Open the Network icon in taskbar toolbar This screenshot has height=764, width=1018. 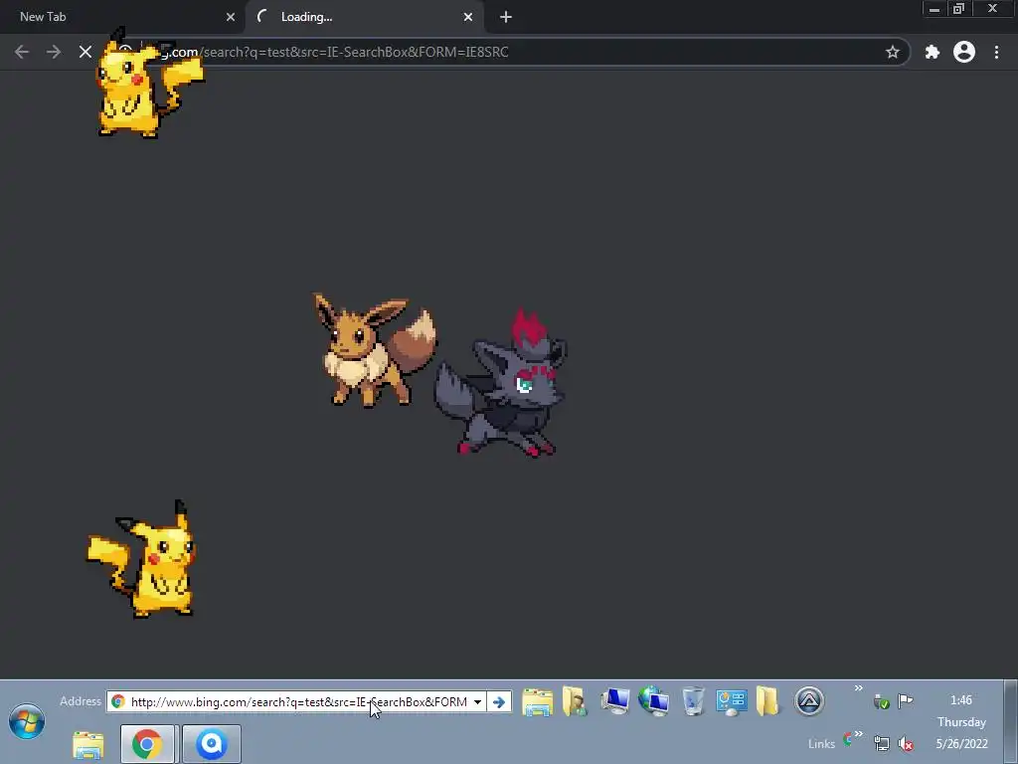point(654,701)
